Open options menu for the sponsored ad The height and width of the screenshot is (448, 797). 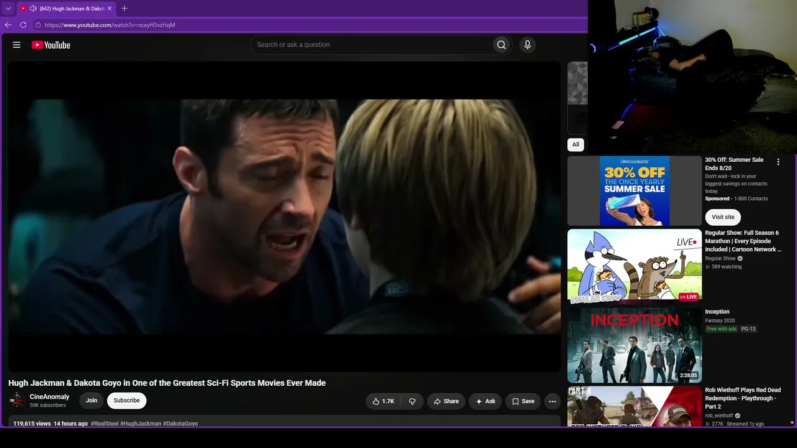pos(778,162)
